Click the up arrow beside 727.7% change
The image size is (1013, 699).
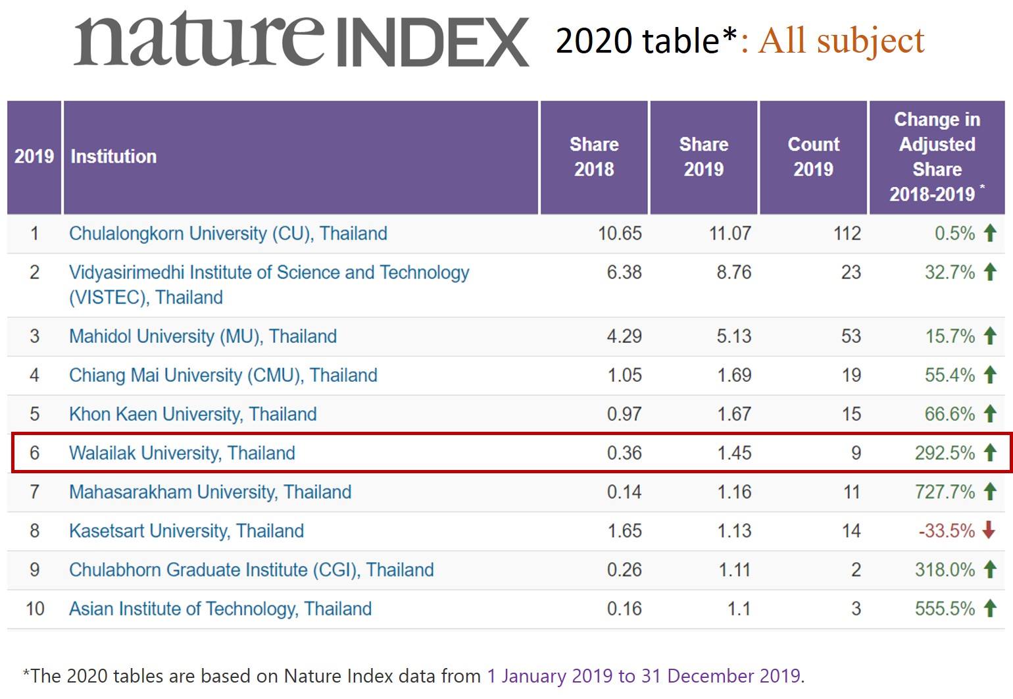pos(990,491)
